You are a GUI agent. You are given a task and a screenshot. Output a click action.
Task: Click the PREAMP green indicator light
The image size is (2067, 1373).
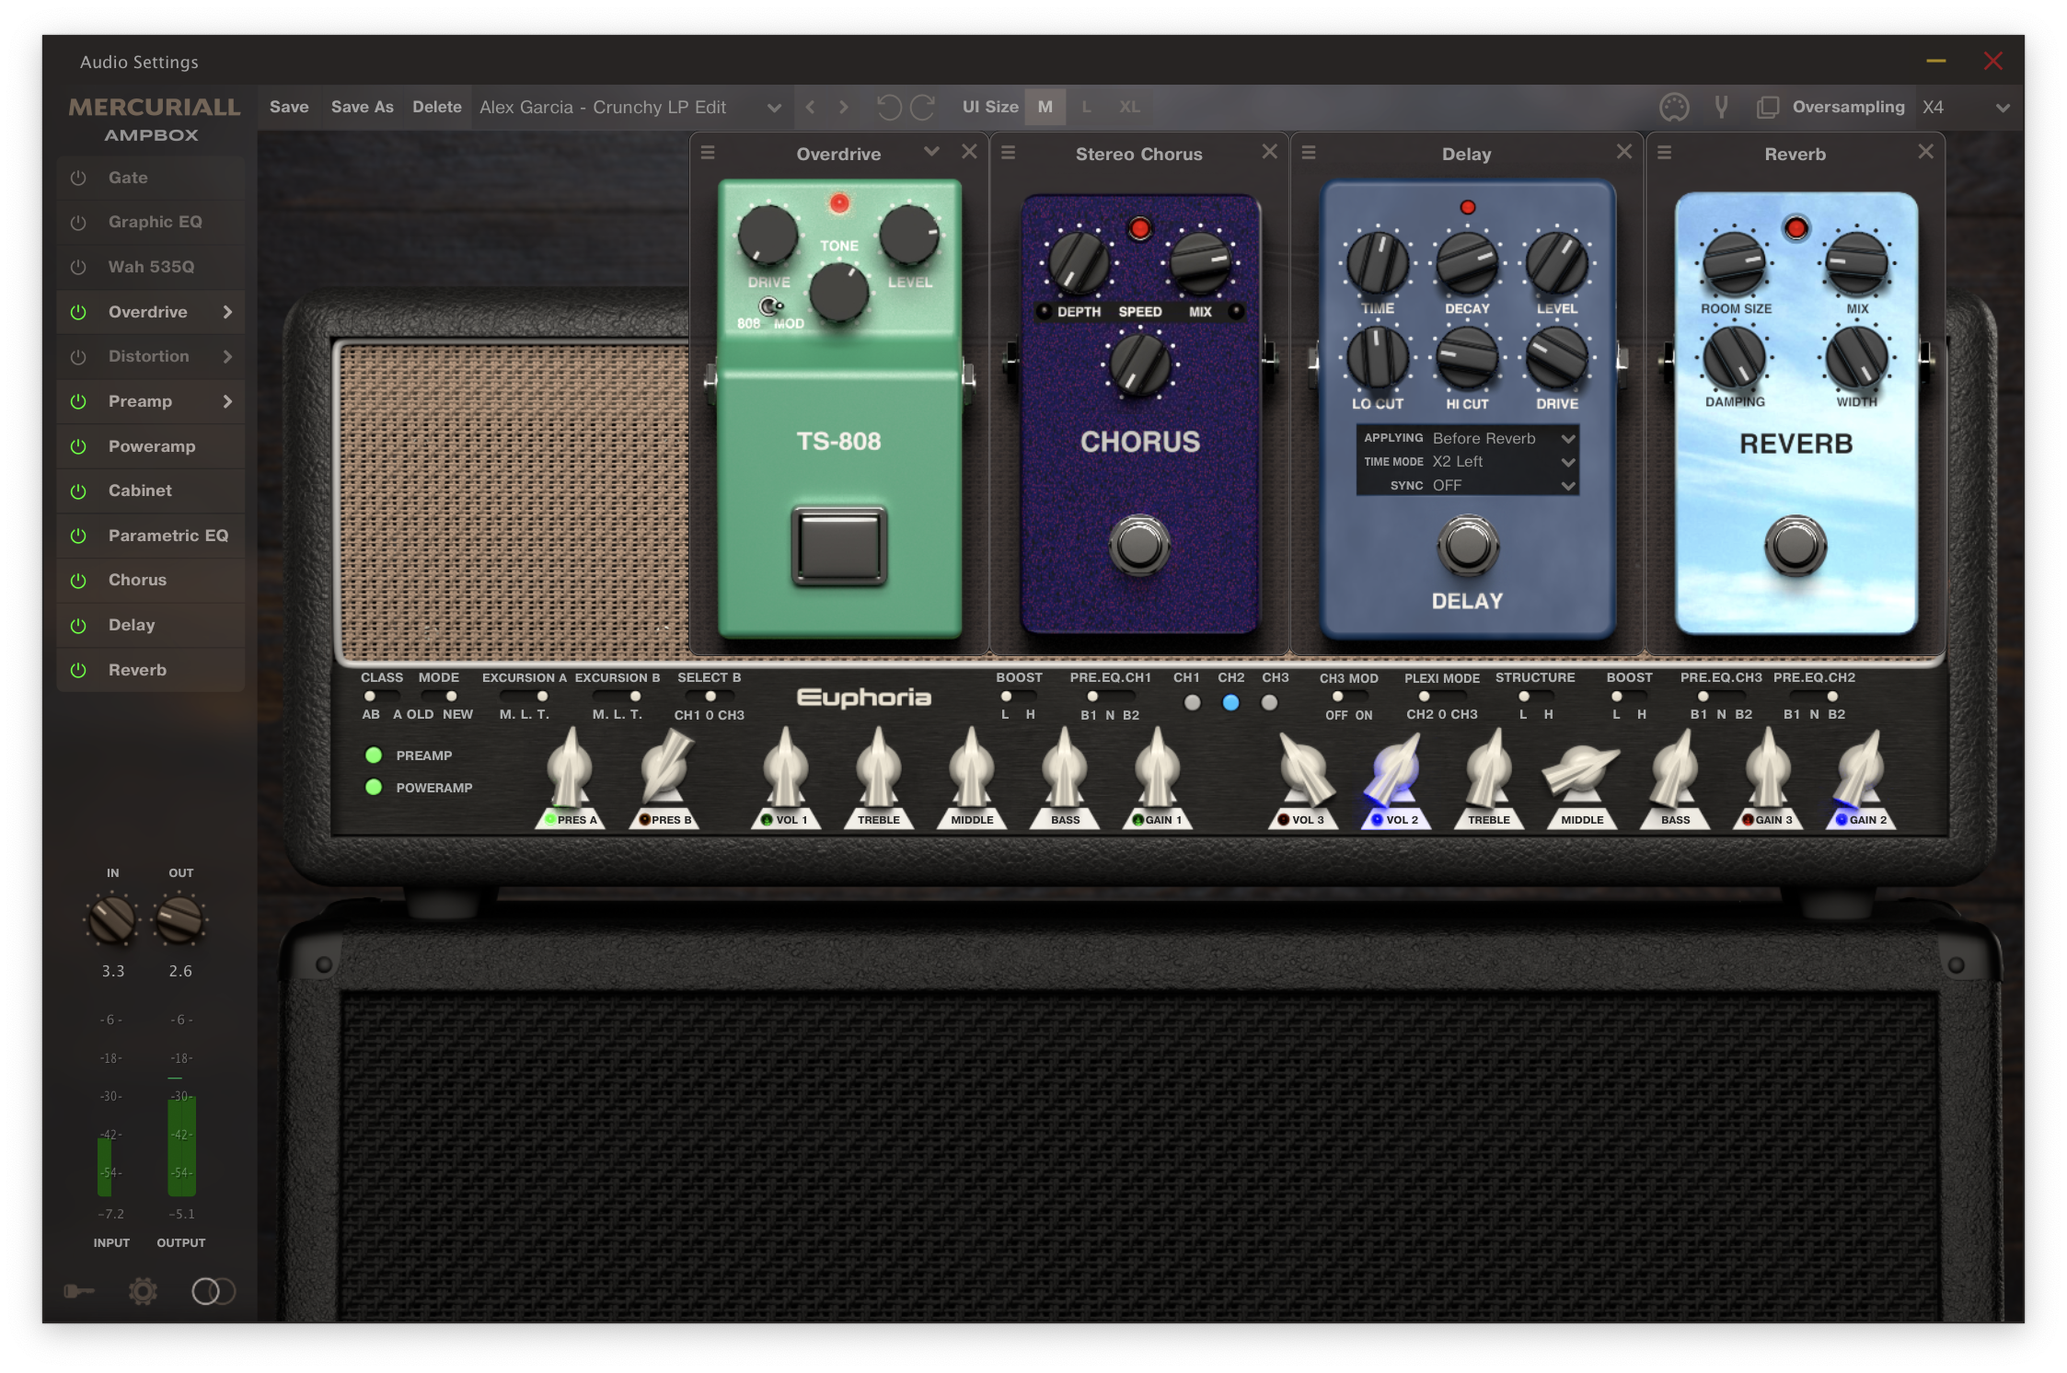pyautogui.click(x=374, y=756)
